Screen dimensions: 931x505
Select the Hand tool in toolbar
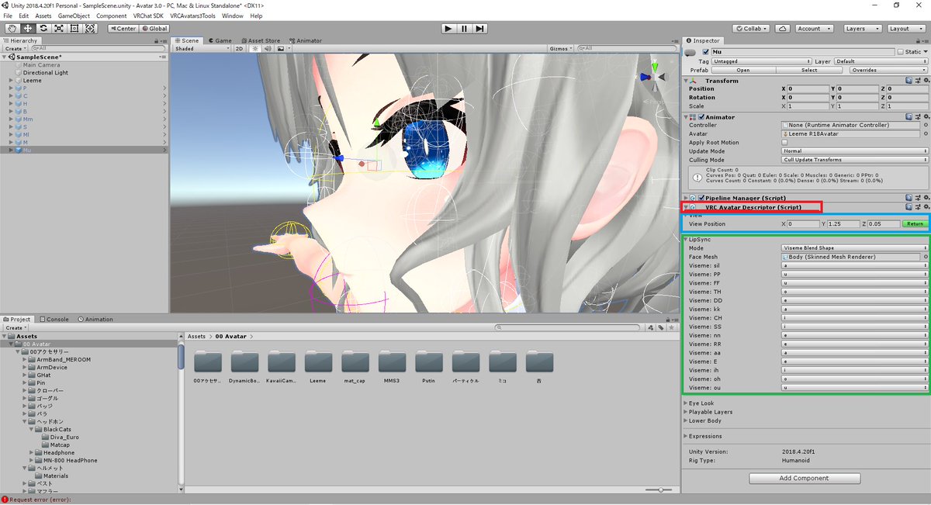(x=12, y=28)
